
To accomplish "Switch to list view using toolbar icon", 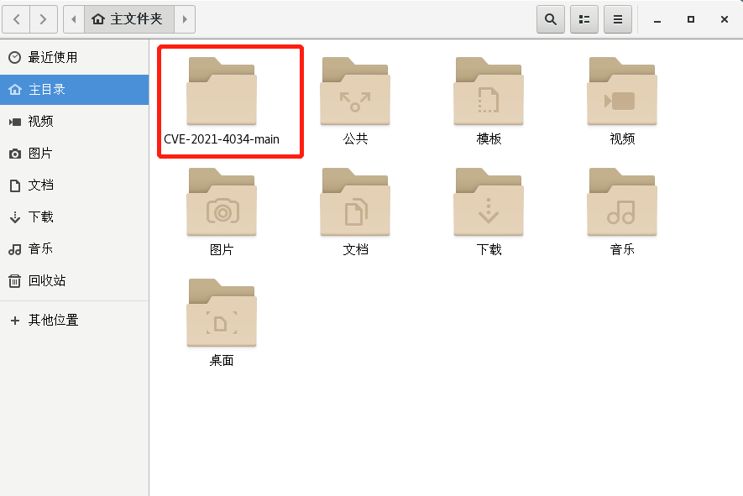I will (584, 19).
